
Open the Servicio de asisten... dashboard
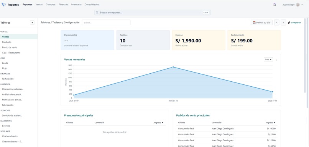tap(12, 115)
